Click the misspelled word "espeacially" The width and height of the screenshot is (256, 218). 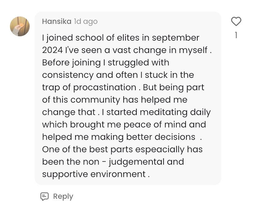pos(160,149)
